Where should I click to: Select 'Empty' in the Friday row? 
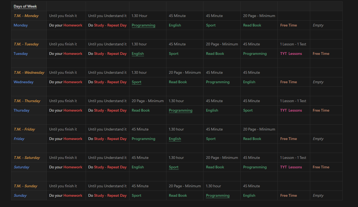[318, 139]
